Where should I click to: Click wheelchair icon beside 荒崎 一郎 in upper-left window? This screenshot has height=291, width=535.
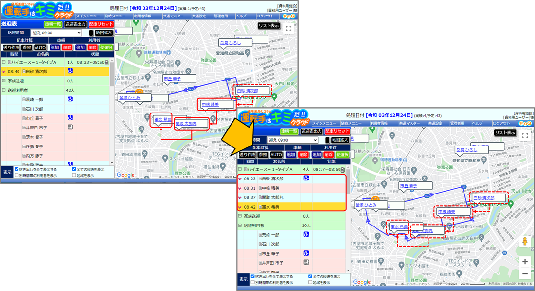tap(70, 99)
